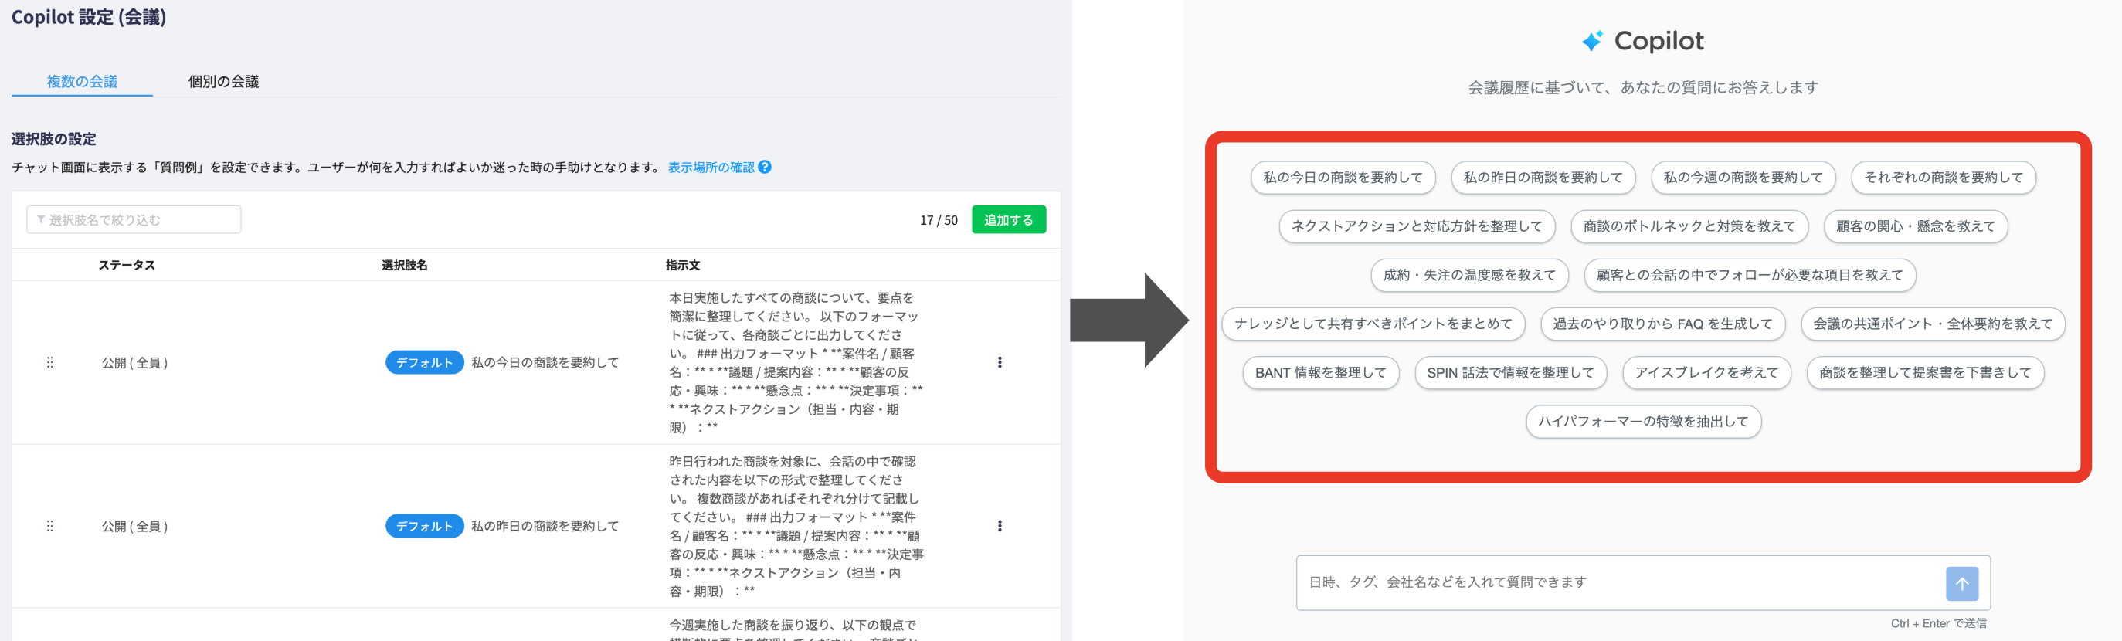Click the BANT 情報を整理して chip
This screenshot has height=641, width=2122.
[1320, 372]
